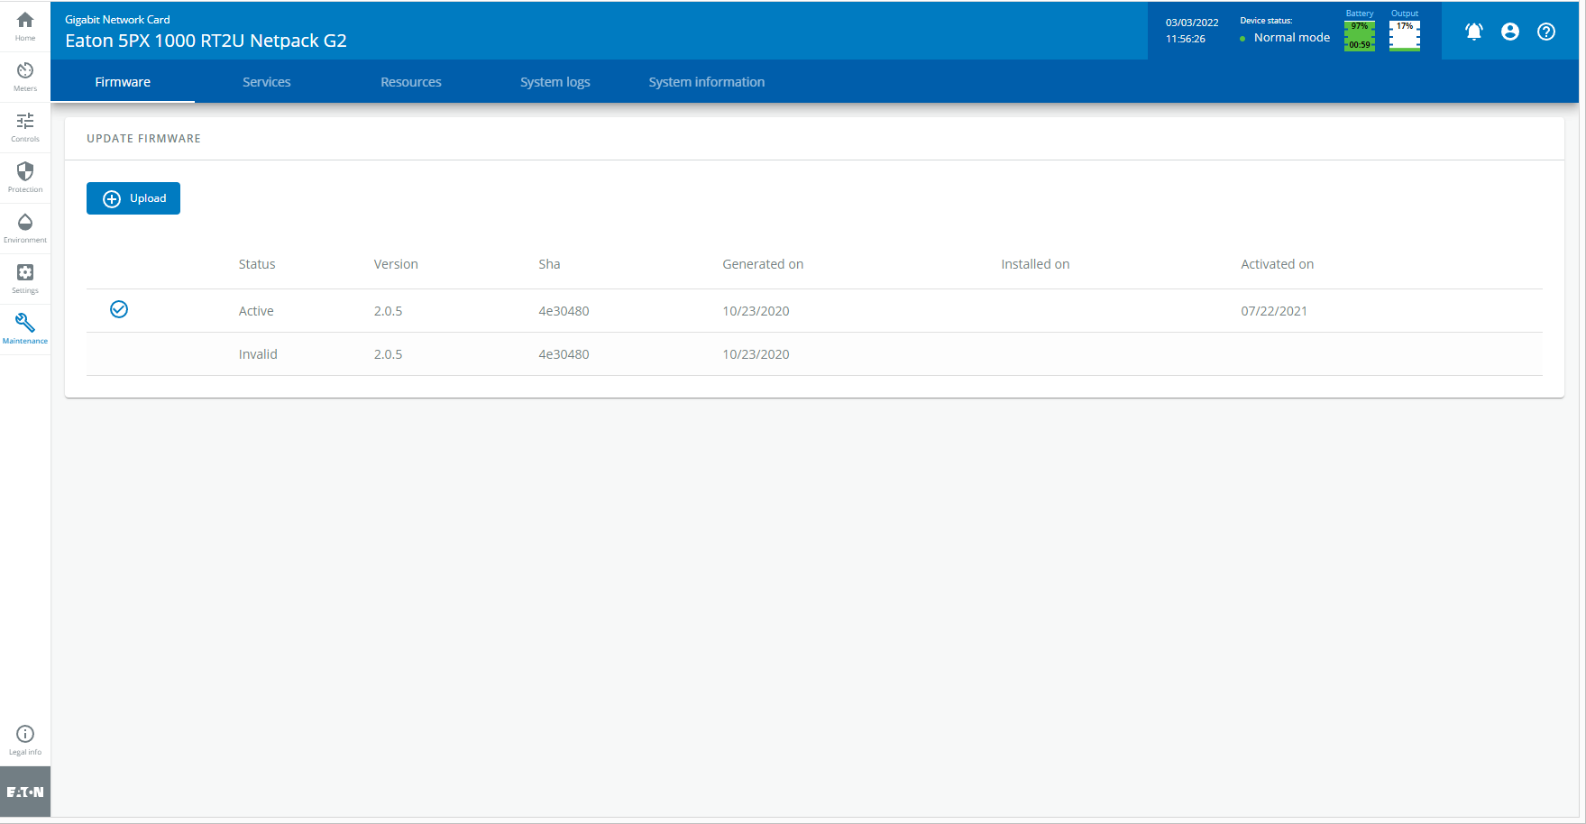The image size is (1586, 824).
Task: Open the help question mark icon
Action: click(1546, 32)
